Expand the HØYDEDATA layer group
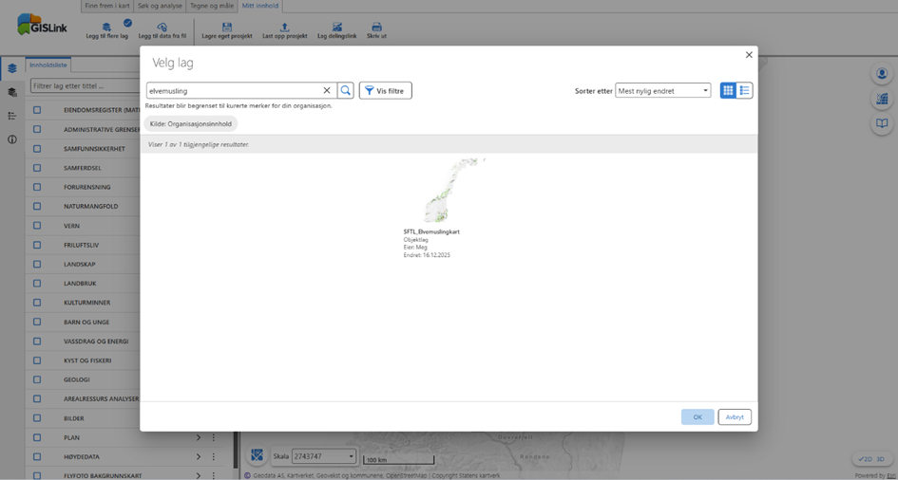Viewport: 898px width, 480px height. [x=199, y=457]
